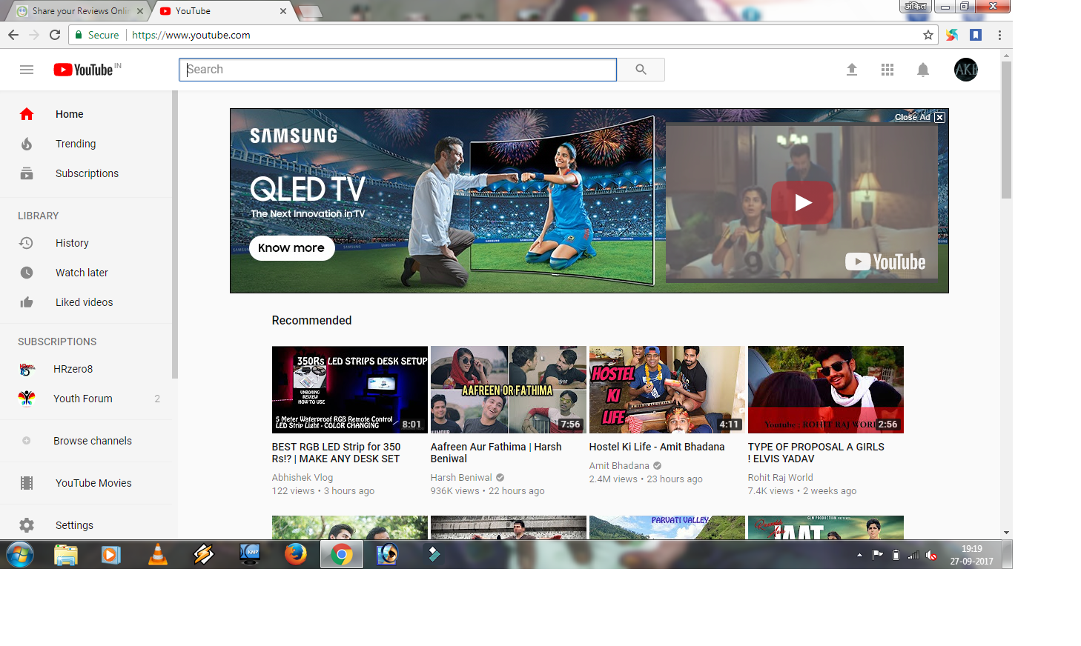Open the notifications bell

(923, 70)
